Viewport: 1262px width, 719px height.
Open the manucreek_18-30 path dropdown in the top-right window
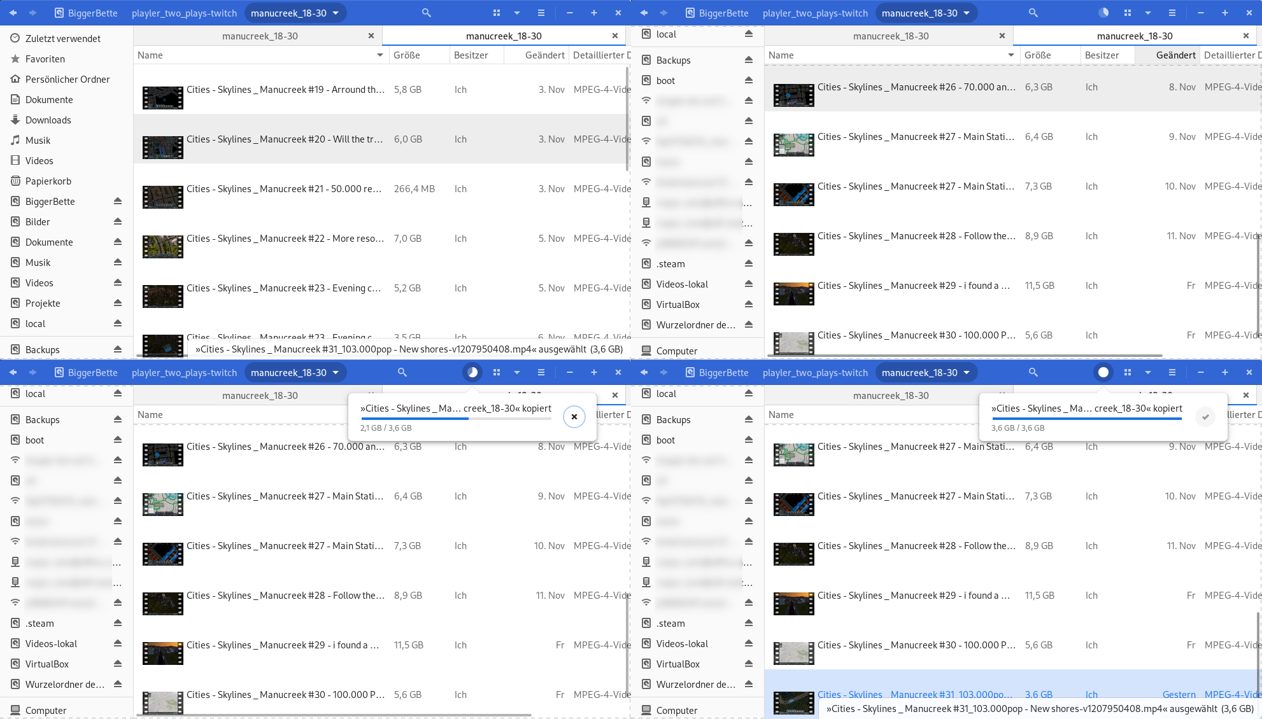click(926, 13)
